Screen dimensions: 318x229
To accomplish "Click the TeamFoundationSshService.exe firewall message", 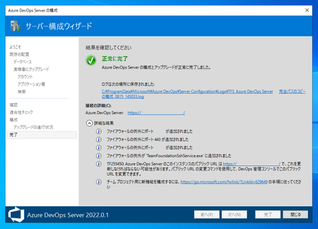I will pyautogui.click(x=169, y=156).
